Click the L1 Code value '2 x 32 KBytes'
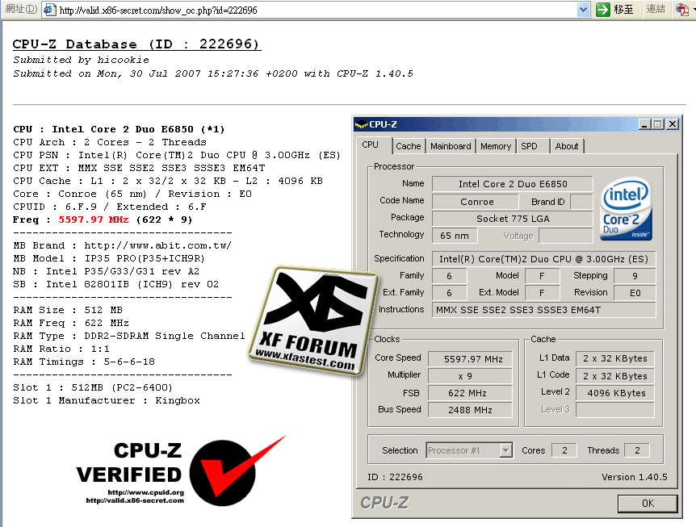Viewport: 696px width, 527px height. pyautogui.click(x=615, y=376)
